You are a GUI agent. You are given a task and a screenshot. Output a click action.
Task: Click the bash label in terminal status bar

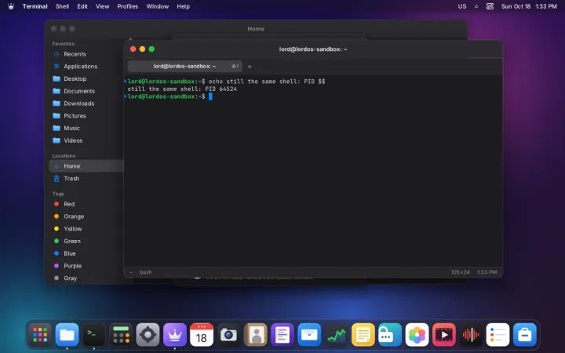click(146, 272)
